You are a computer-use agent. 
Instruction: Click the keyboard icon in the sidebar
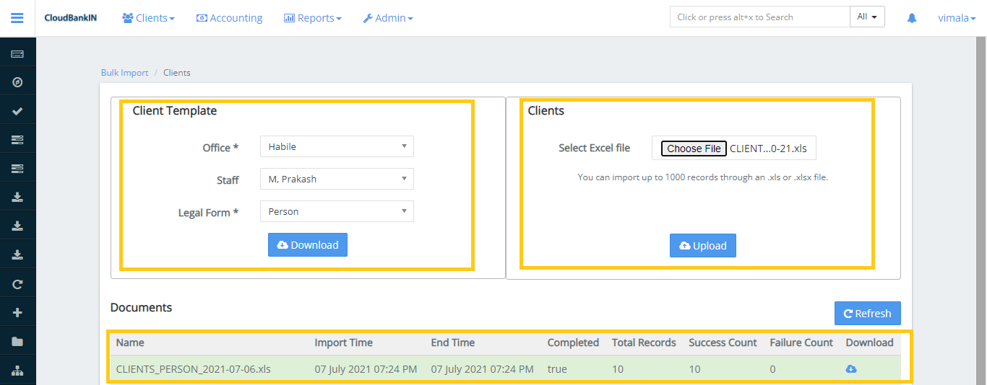(x=17, y=54)
